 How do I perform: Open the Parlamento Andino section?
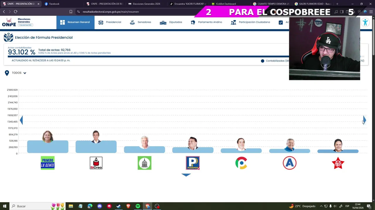(x=206, y=22)
